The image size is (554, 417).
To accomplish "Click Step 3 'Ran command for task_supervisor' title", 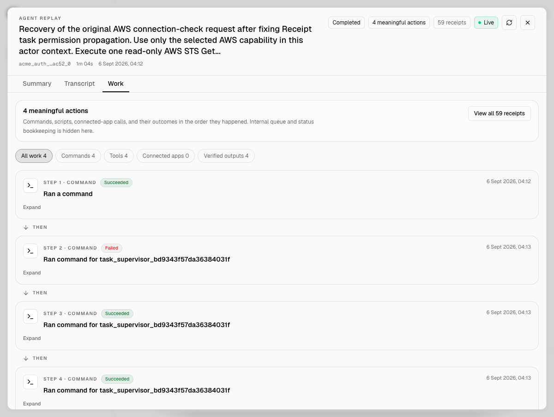I will click(x=137, y=325).
